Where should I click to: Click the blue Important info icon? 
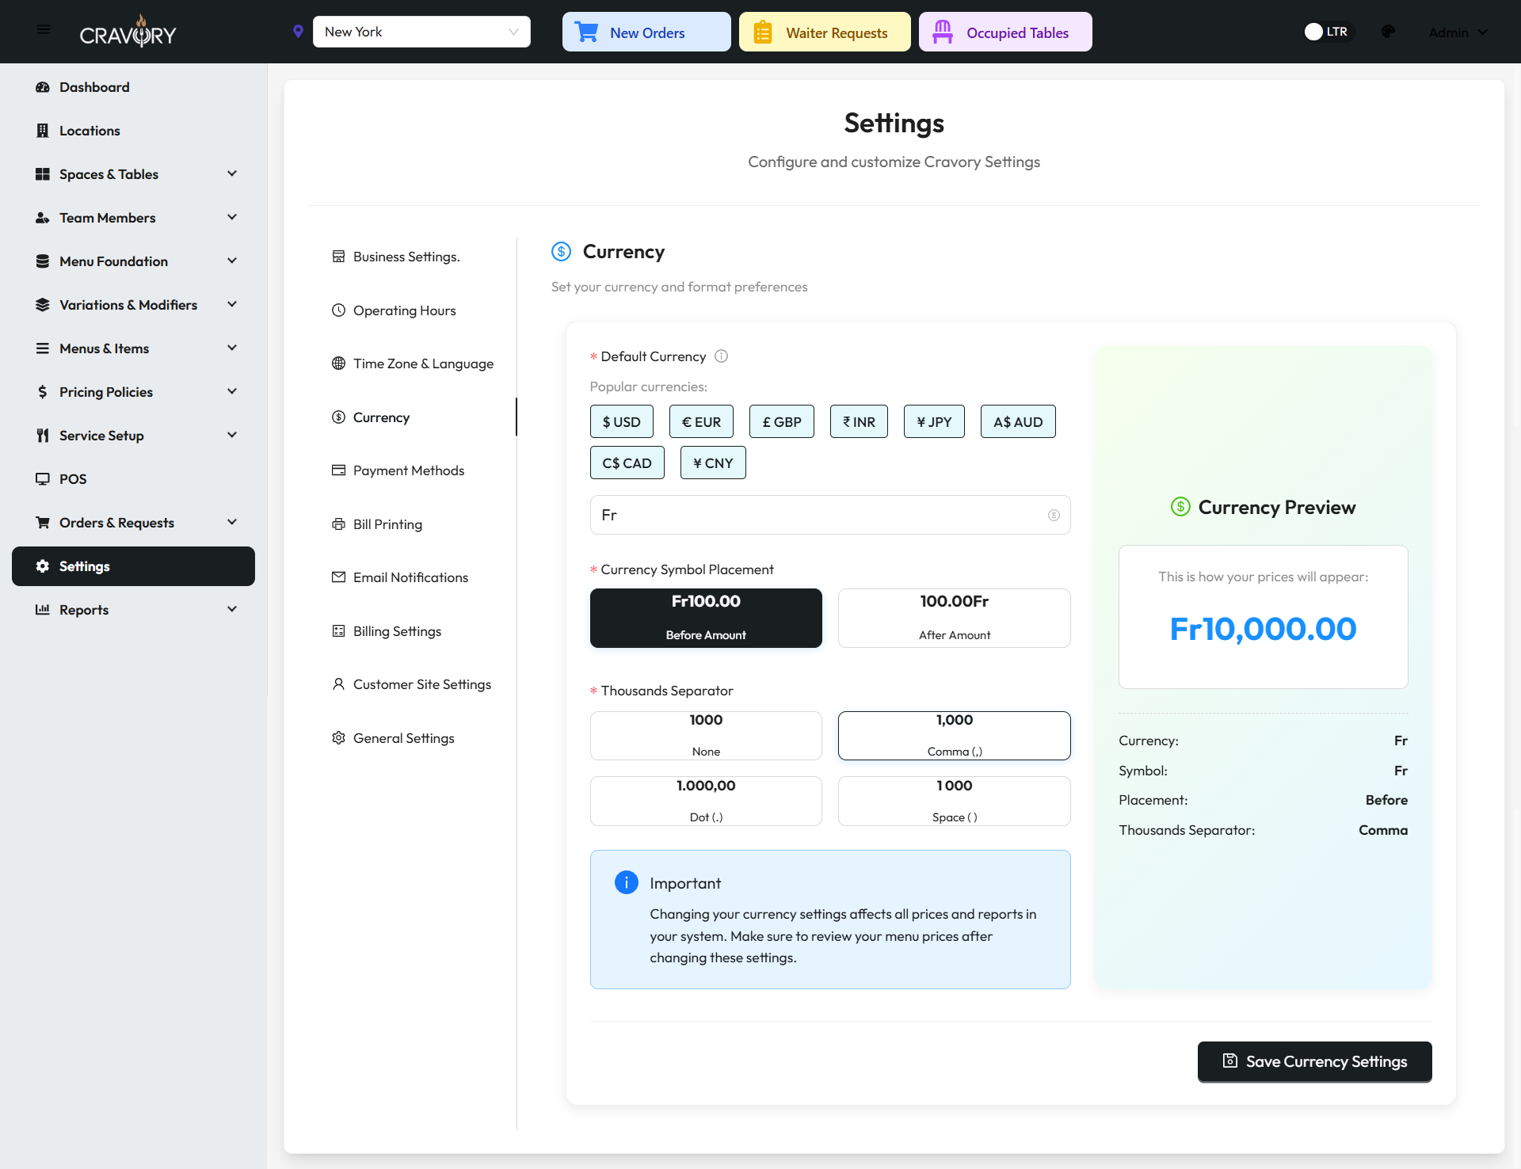click(x=626, y=882)
